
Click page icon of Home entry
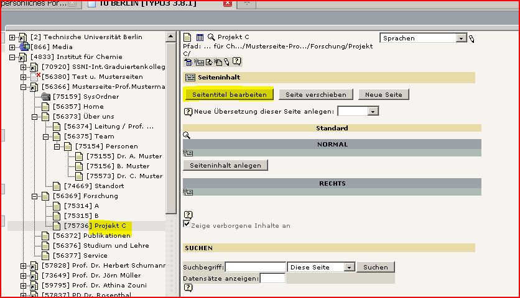tap(45, 107)
